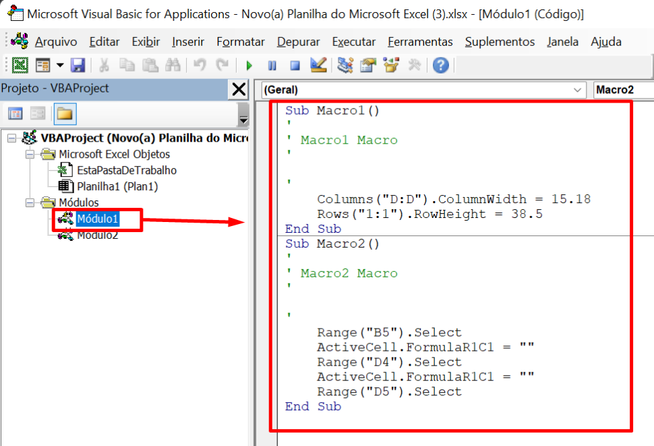This screenshot has height=446, width=654.
Task: Run the macro using the Run Sub icon
Action: (x=249, y=65)
